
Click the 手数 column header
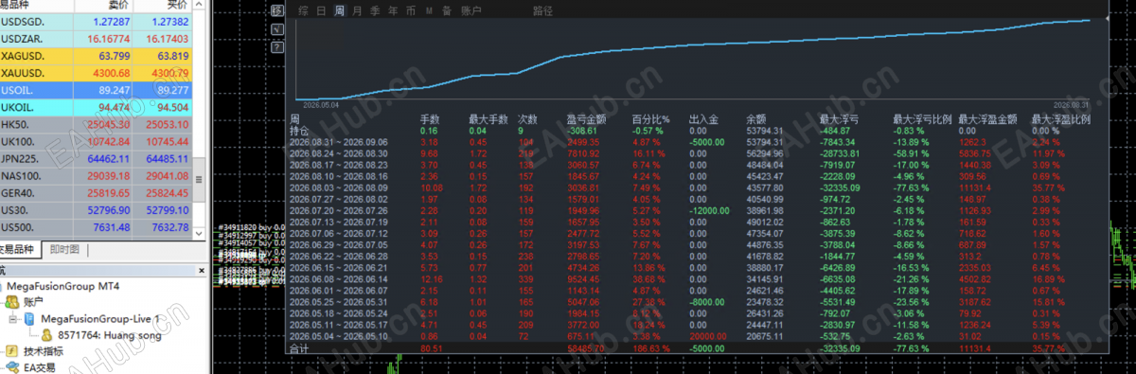tap(430, 119)
